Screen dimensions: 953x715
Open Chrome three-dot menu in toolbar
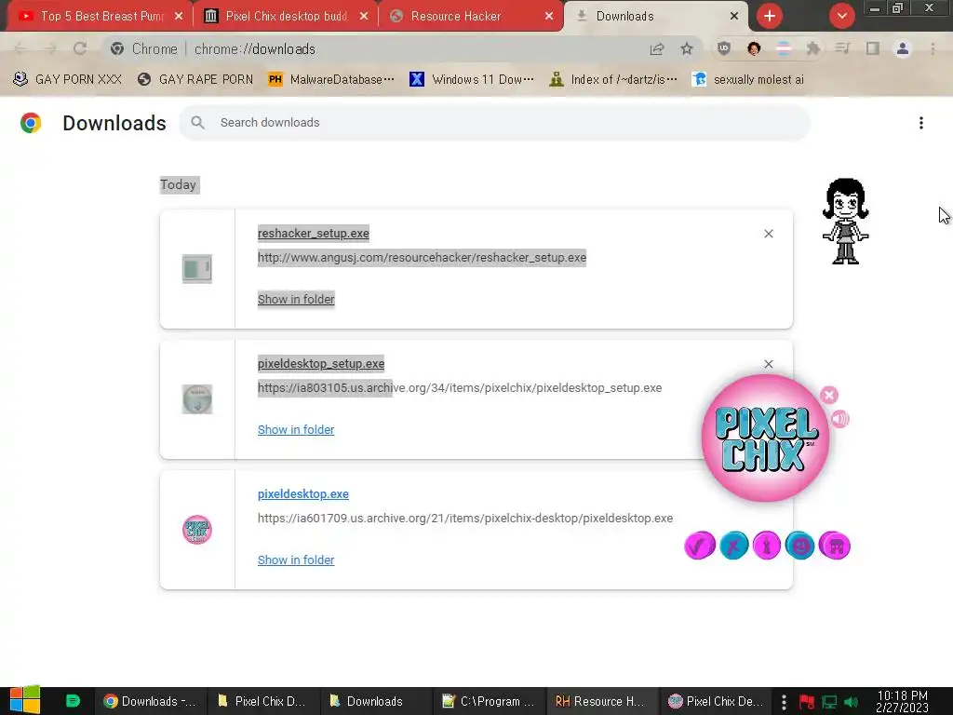point(933,48)
